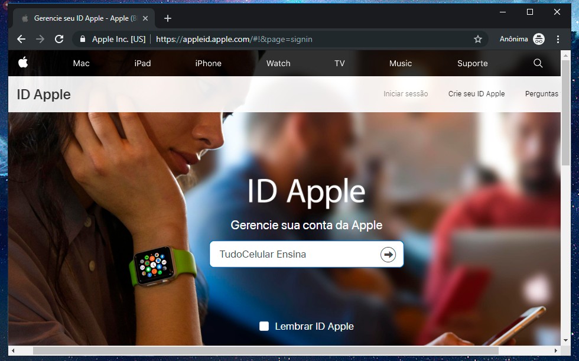Click the Lembrar ID Apple label text
Screen dimensions: 579x361
(314, 326)
